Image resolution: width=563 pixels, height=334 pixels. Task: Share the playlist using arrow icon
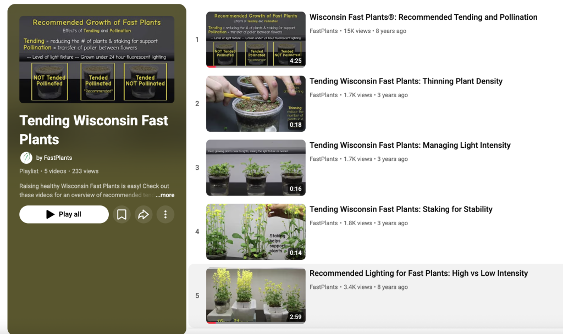coord(143,215)
